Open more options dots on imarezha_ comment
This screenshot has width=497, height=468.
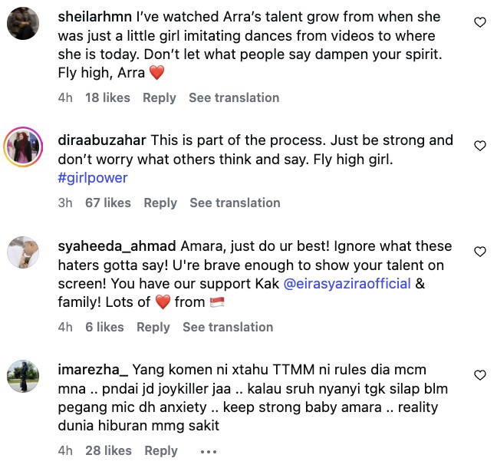[x=209, y=452]
